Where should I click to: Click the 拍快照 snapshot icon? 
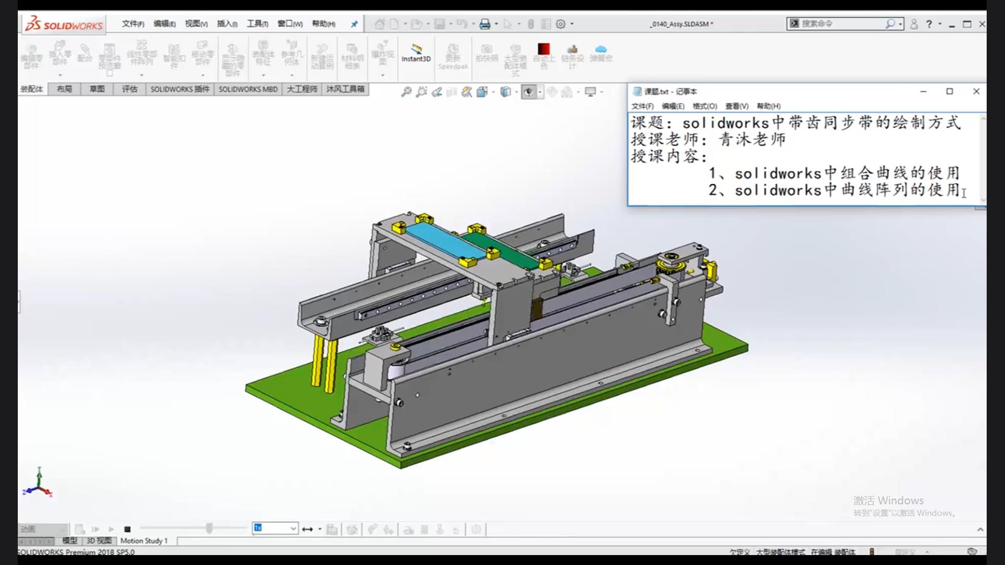(x=487, y=53)
